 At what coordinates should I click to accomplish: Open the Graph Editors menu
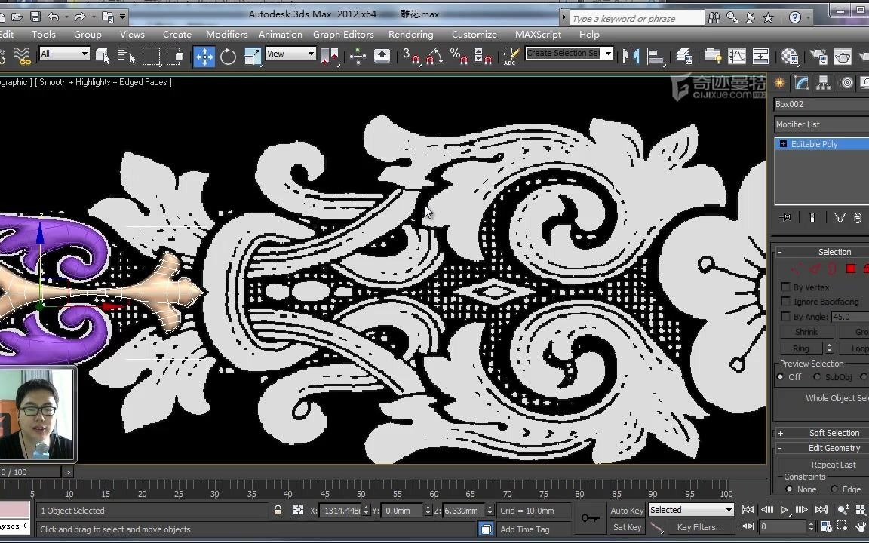tap(343, 34)
